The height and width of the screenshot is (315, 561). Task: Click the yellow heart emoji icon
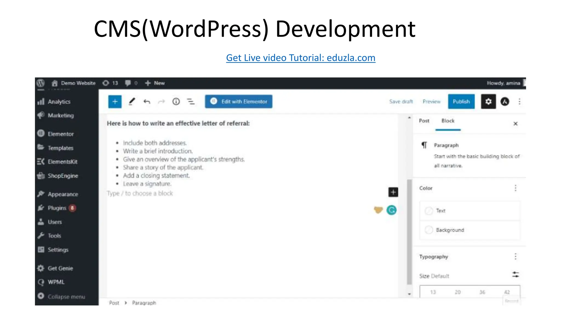coord(378,210)
